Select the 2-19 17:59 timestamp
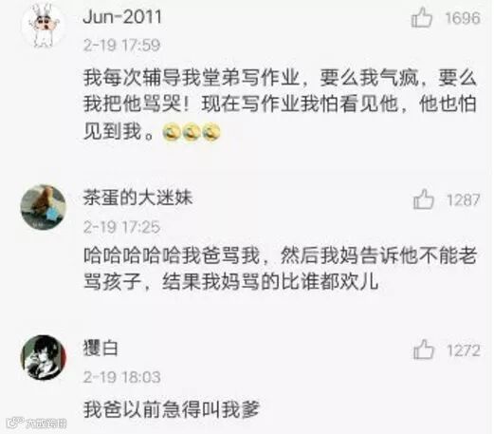 [x=122, y=45]
